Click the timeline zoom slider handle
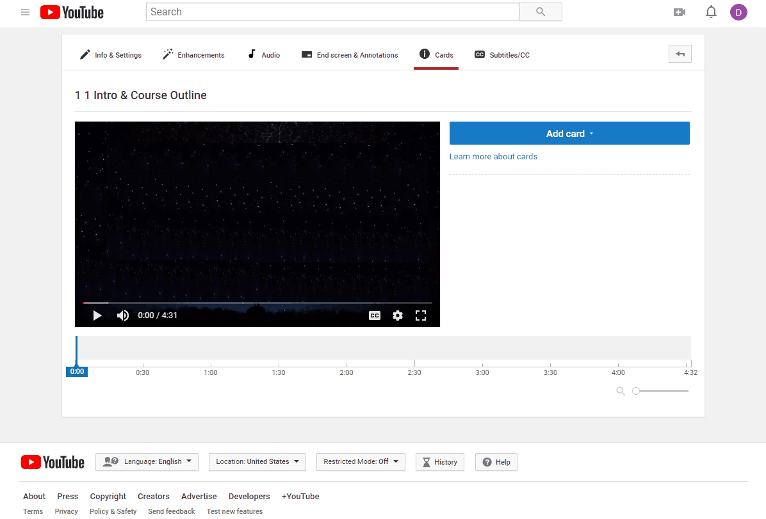This screenshot has height=519, width=766. 636,391
